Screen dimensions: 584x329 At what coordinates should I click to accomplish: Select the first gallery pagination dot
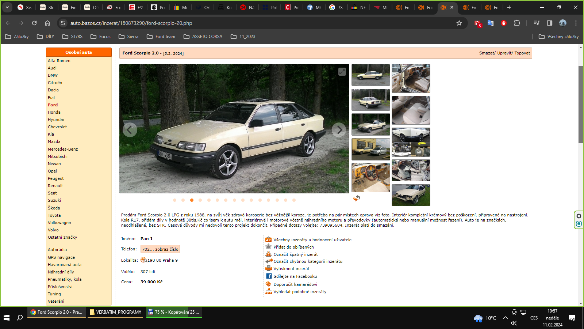(x=174, y=200)
